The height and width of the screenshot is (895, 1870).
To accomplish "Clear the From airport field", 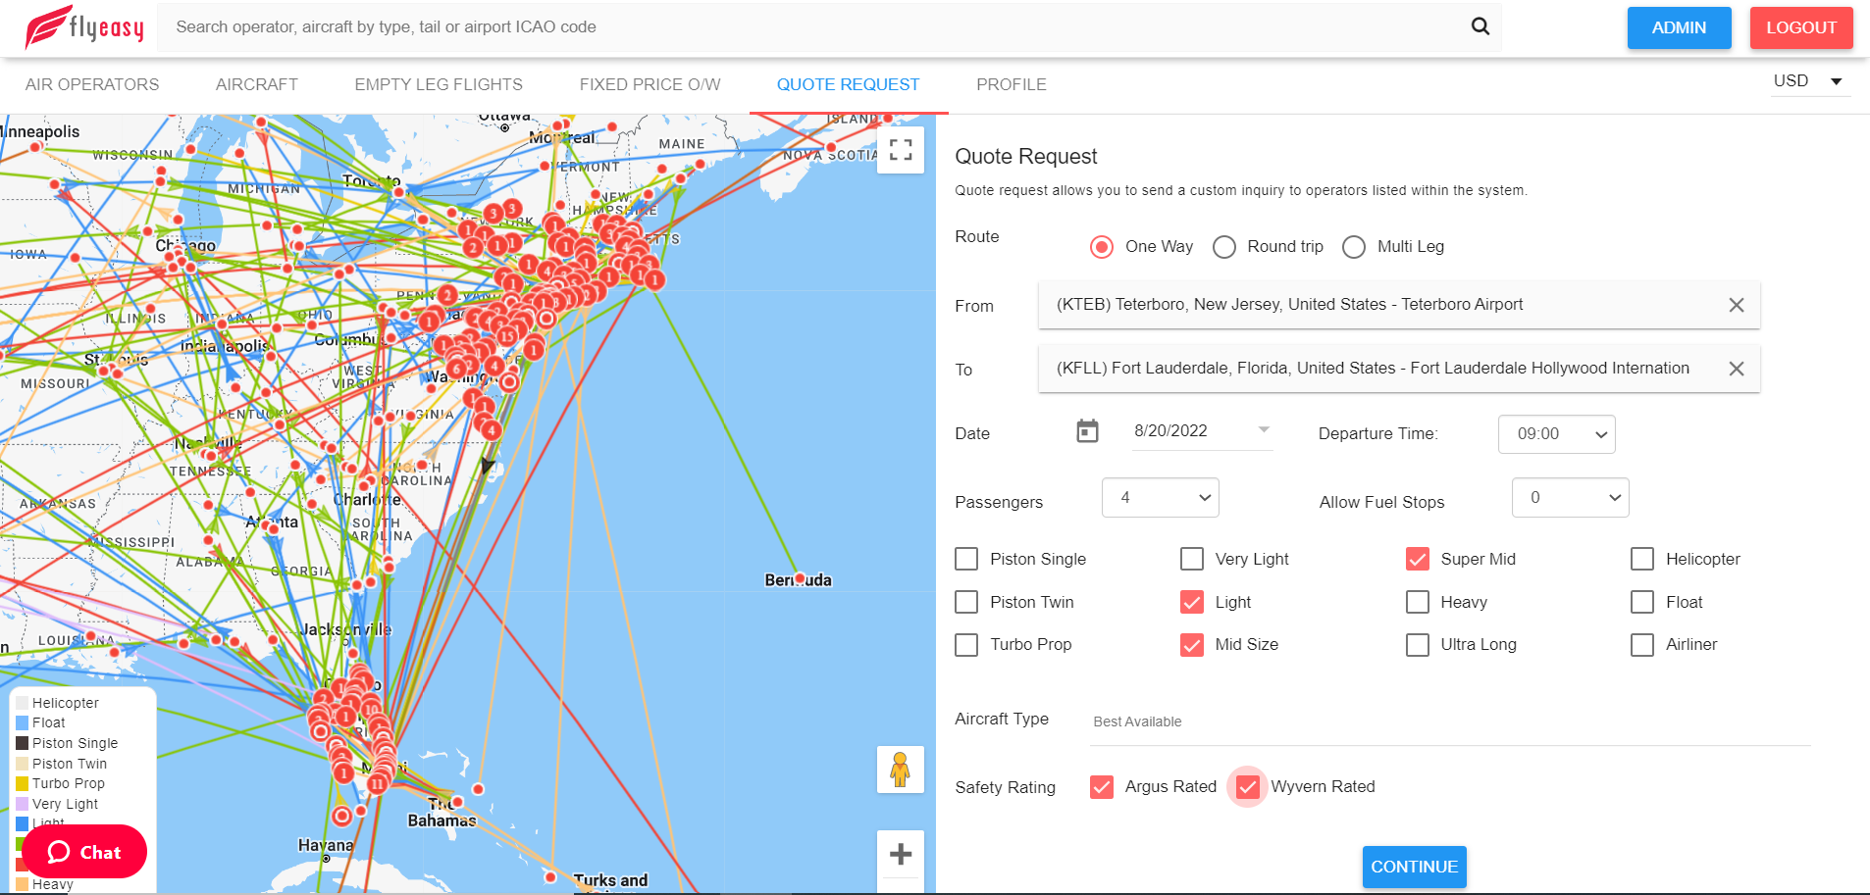I will 1736,305.
